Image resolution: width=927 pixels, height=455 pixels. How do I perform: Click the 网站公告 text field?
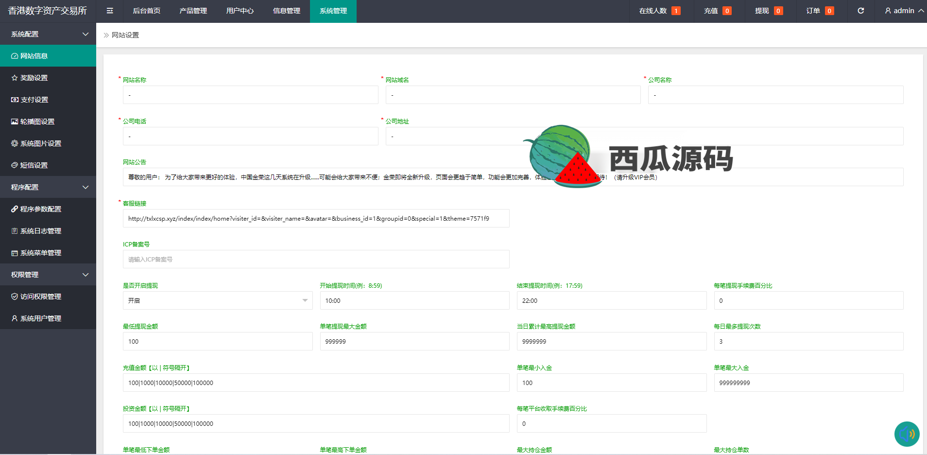coord(513,177)
